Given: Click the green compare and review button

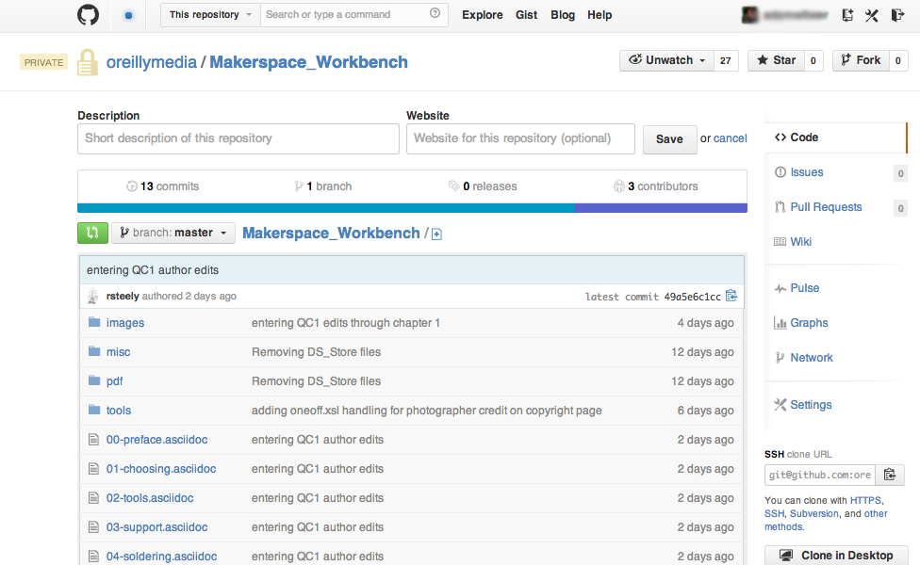Looking at the screenshot, I should click(x=92, y=233).
